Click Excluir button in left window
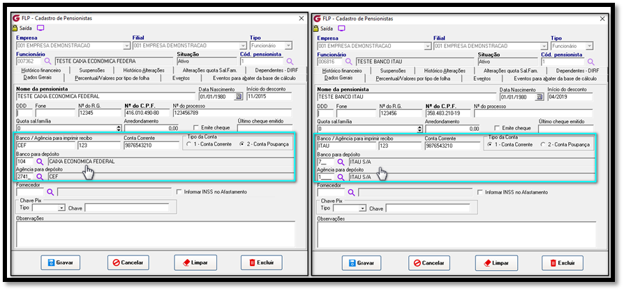 [x=262, y=263]
